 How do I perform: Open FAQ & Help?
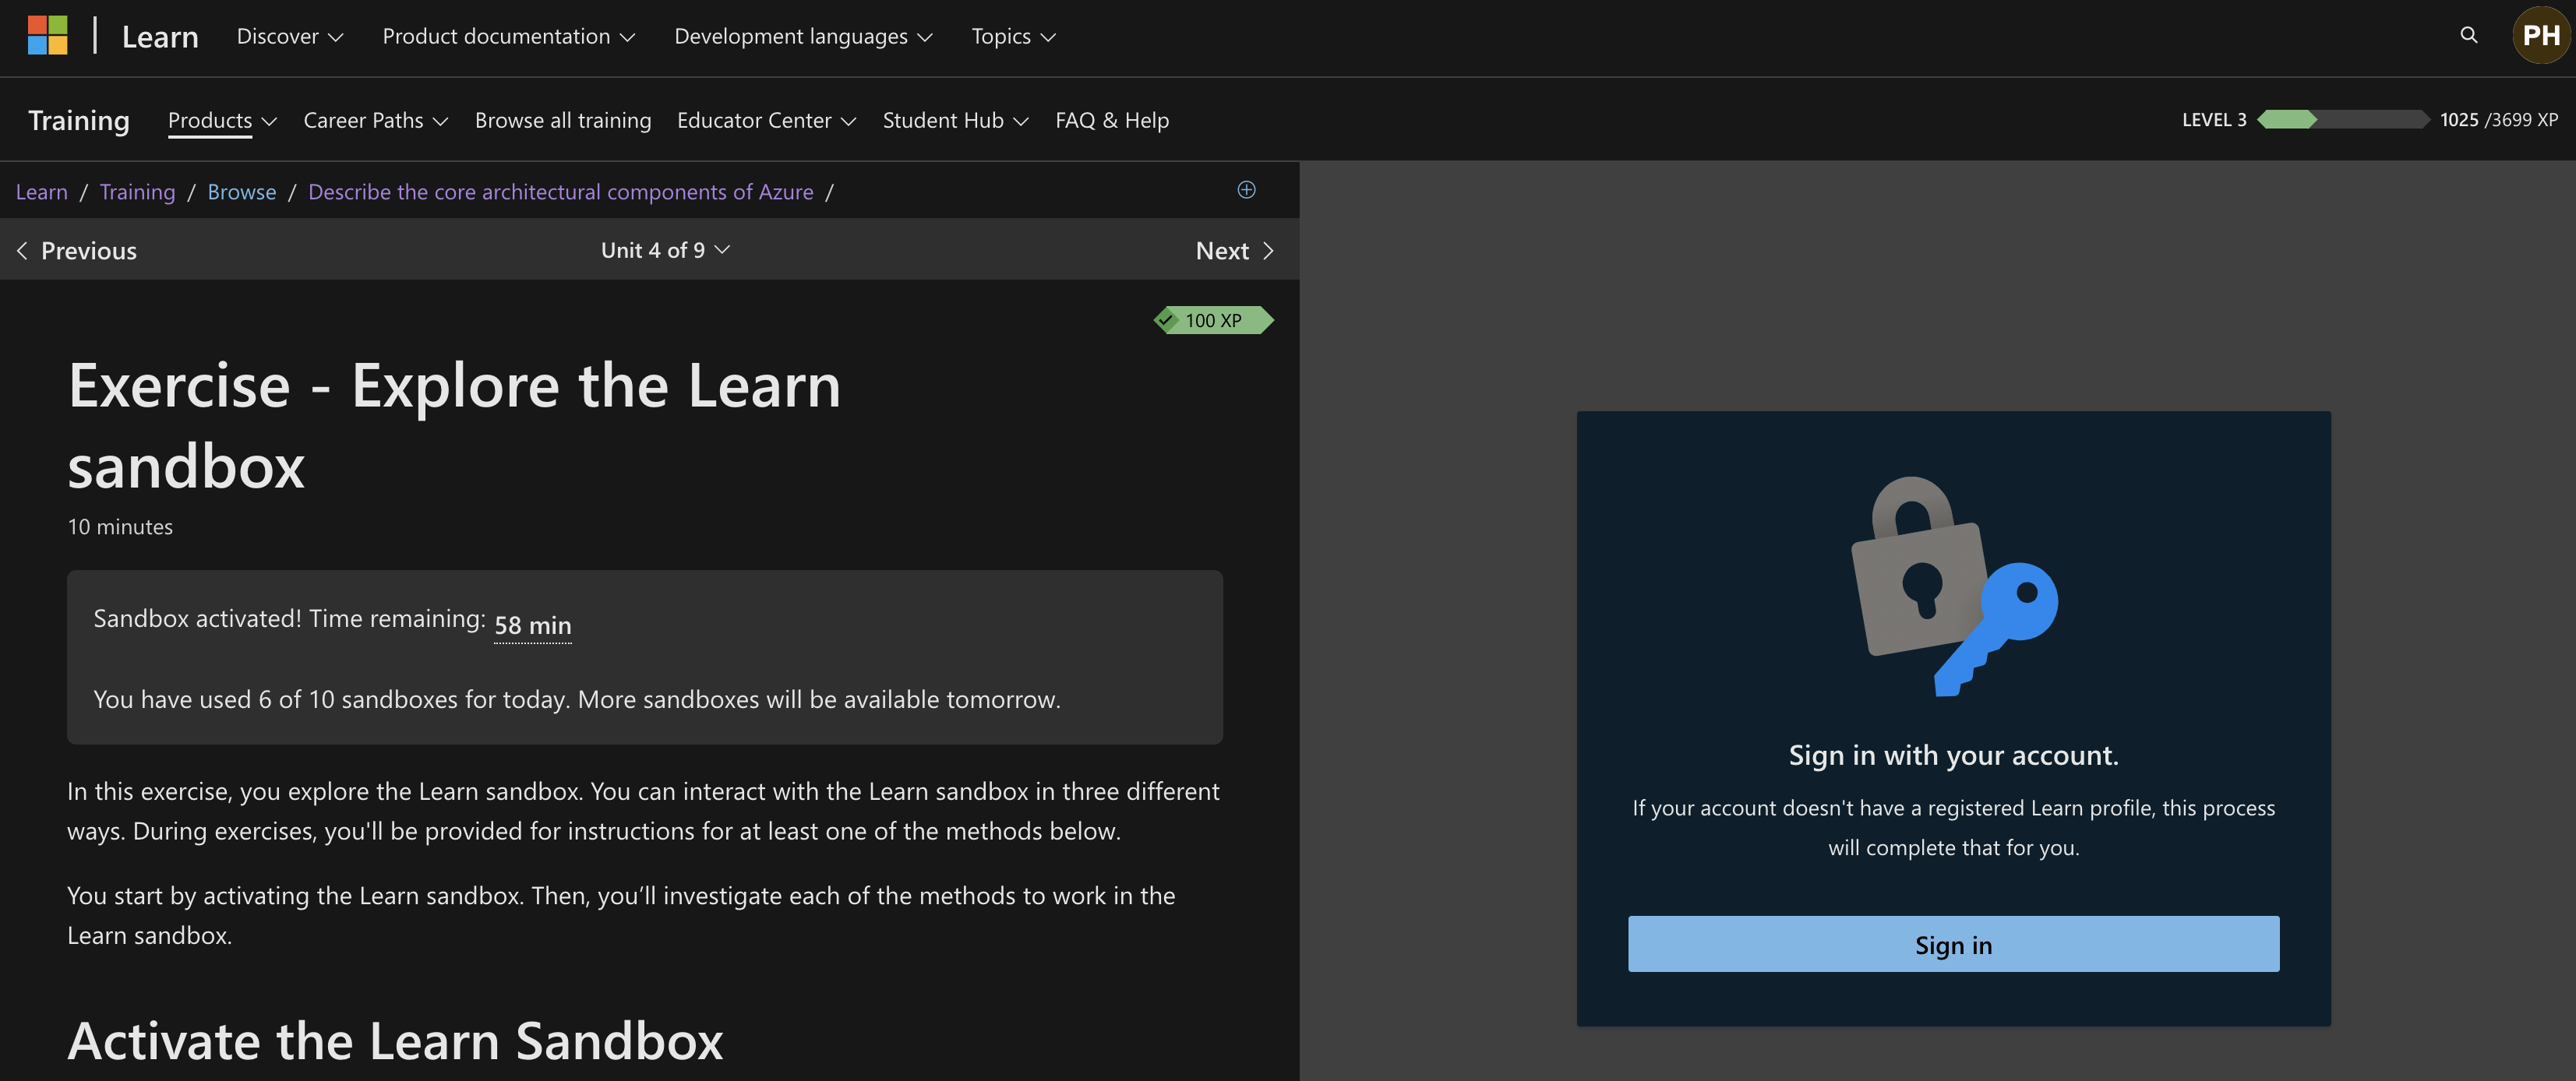click(1112, 120)
